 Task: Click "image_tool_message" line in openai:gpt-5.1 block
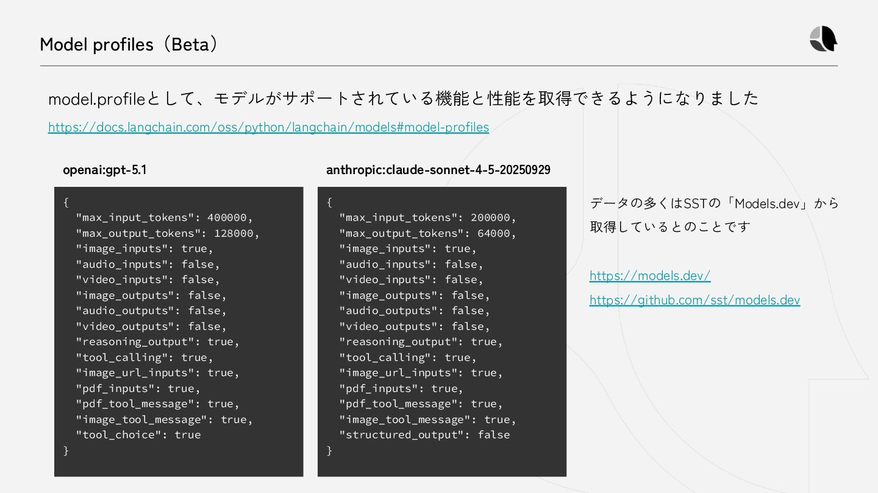point(164,419)
